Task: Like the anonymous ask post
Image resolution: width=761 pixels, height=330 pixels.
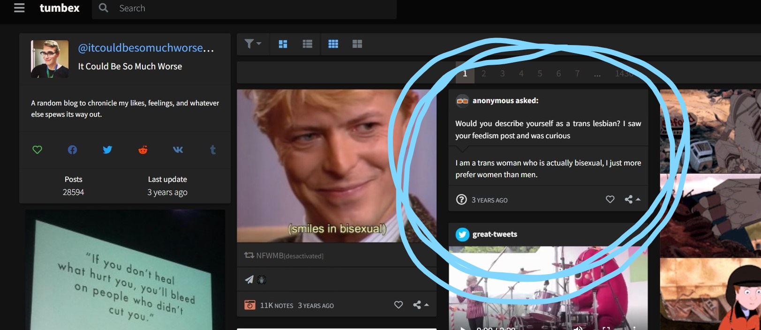Action: point(610,199)
